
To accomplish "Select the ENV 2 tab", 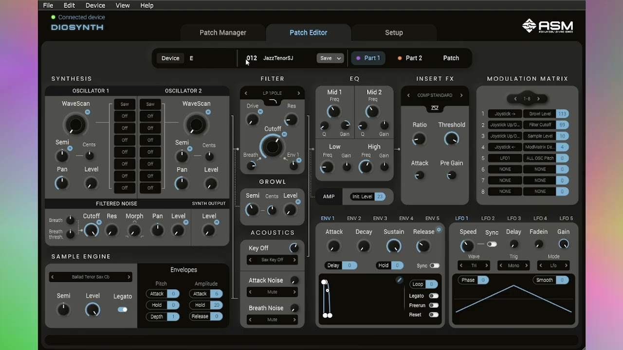I will [x=354, y=218].
